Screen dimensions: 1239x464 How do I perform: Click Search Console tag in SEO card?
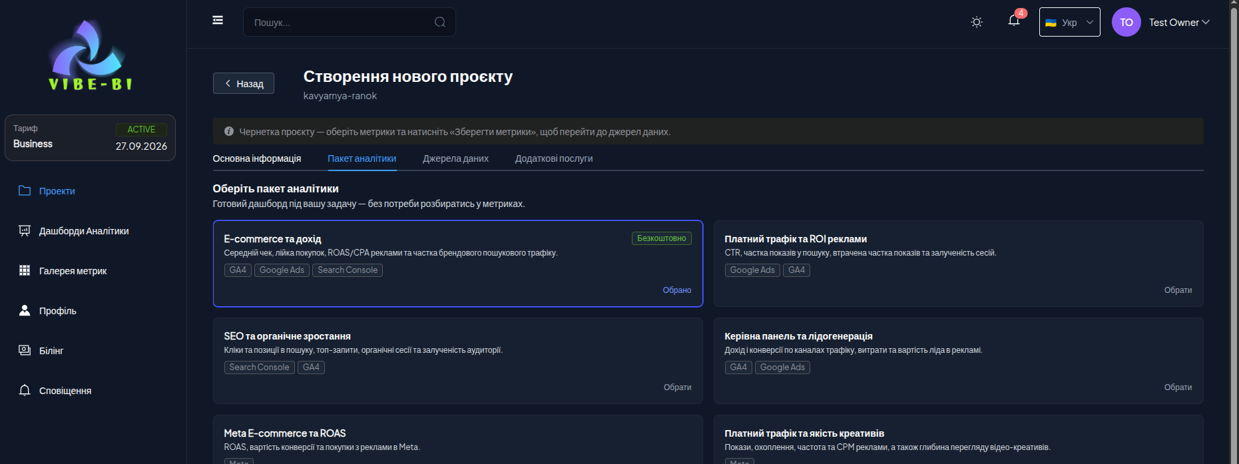pyautogui.click(x=260, y=367)
